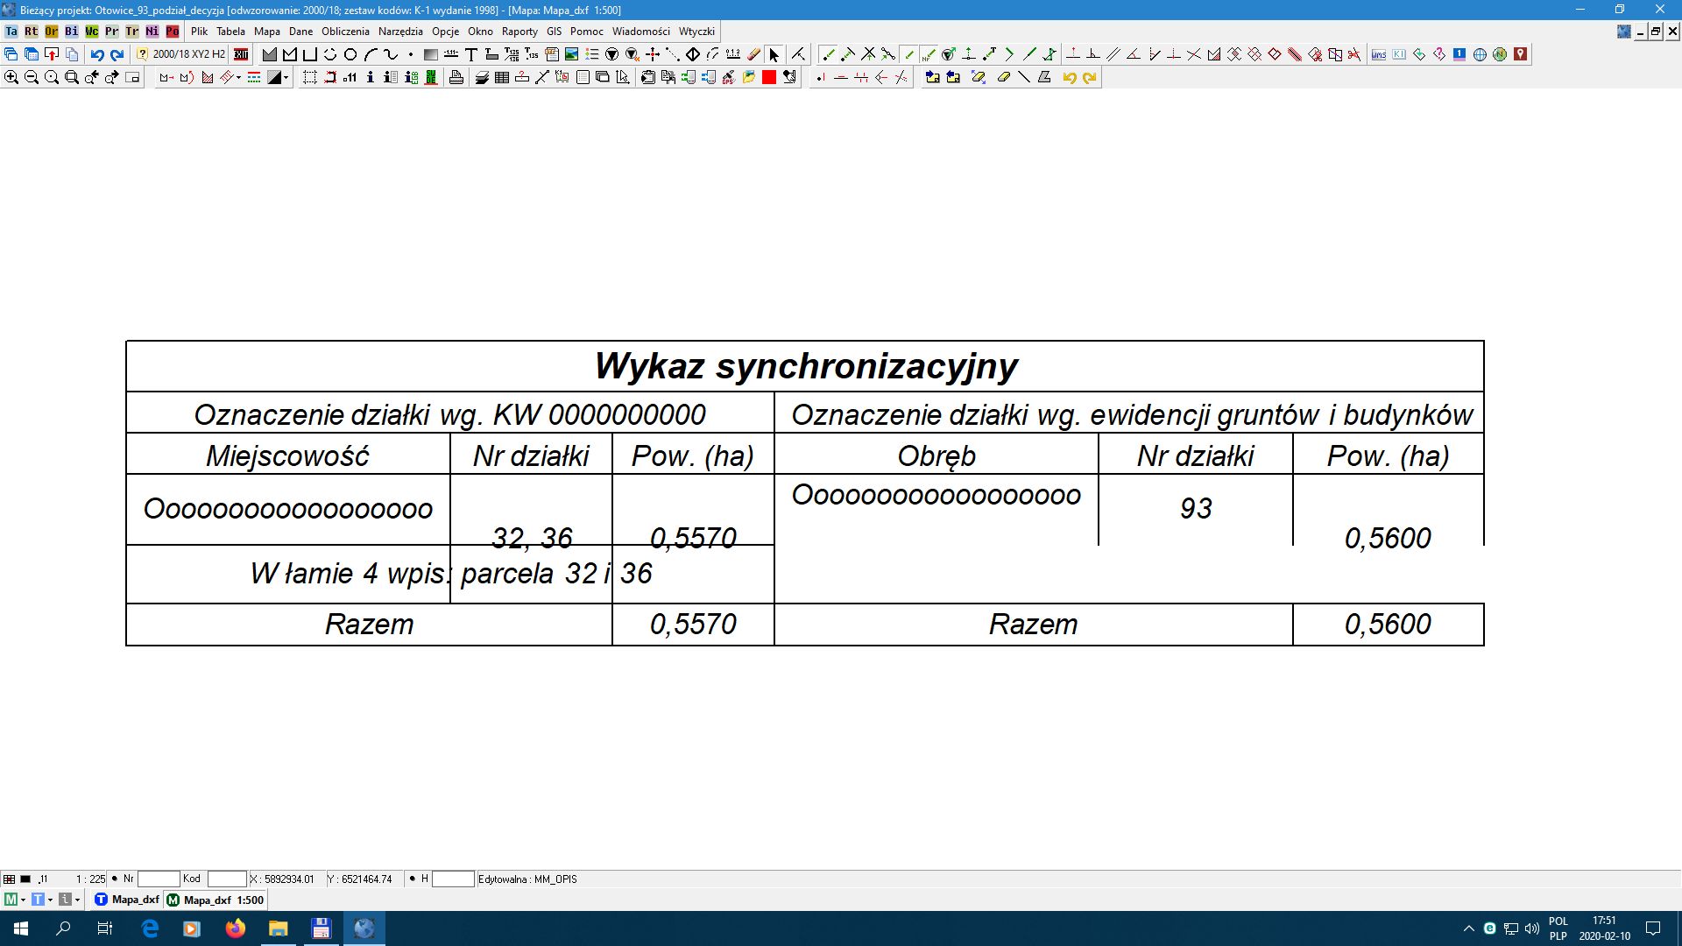Open the Obliczenia menu
Screen dimensions: 1682x946
pos(345,32)
